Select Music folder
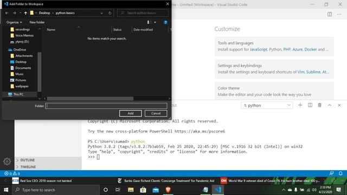The height and width of the screenshot is (195, 347). click(17, 74)
